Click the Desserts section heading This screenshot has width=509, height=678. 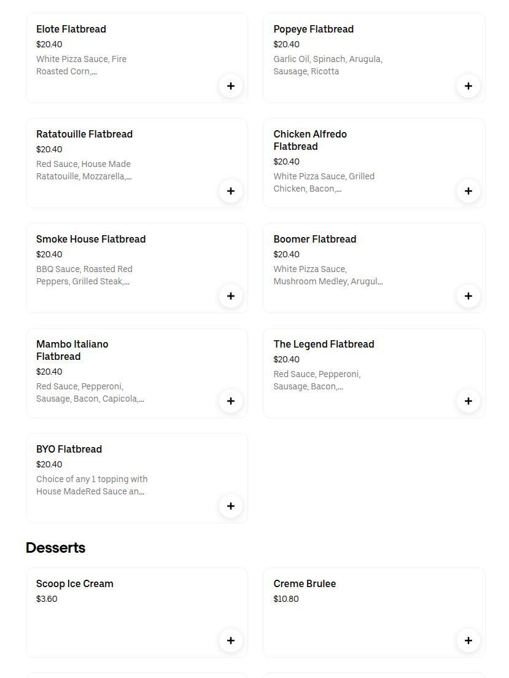[x=55, y=547]
